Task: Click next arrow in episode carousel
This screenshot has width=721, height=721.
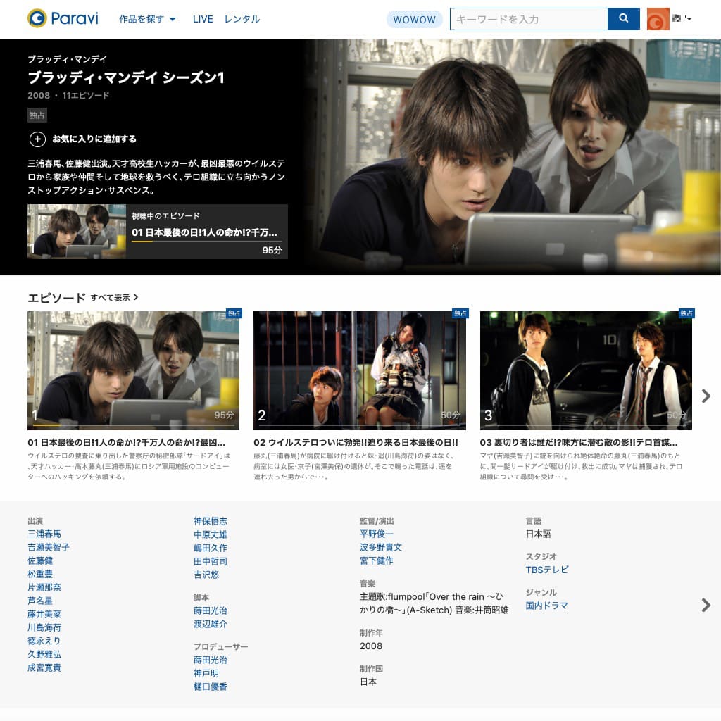Action: (706, 396)
